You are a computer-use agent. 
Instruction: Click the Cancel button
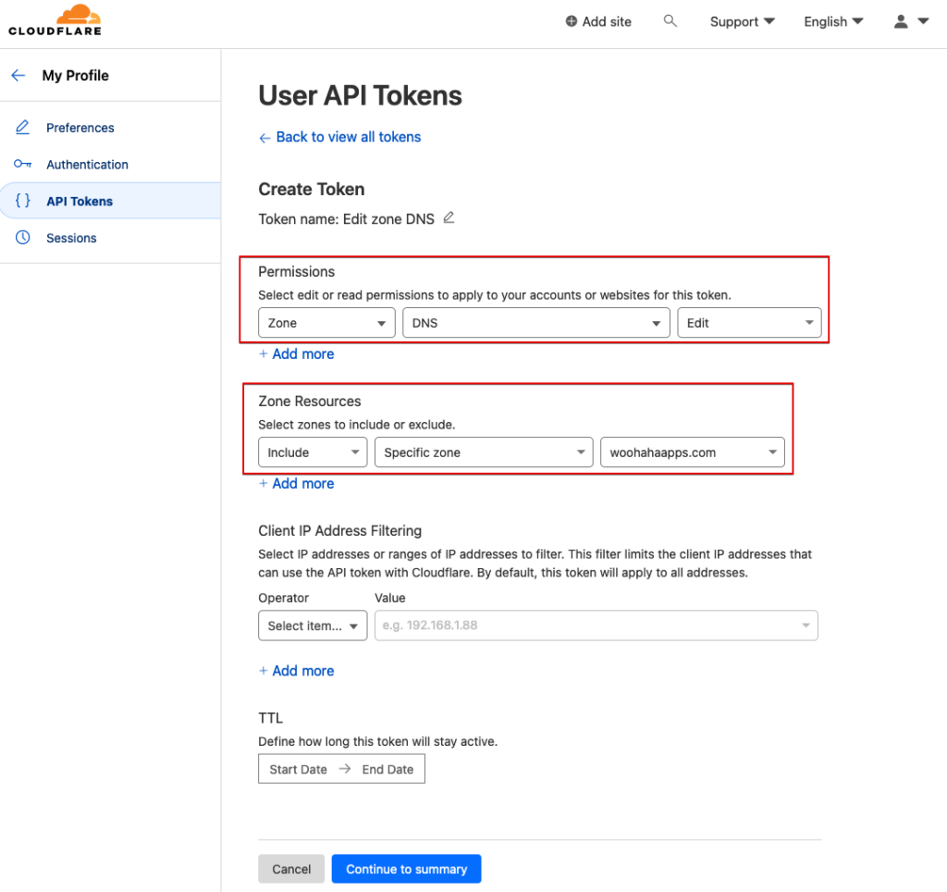(291, 869)
